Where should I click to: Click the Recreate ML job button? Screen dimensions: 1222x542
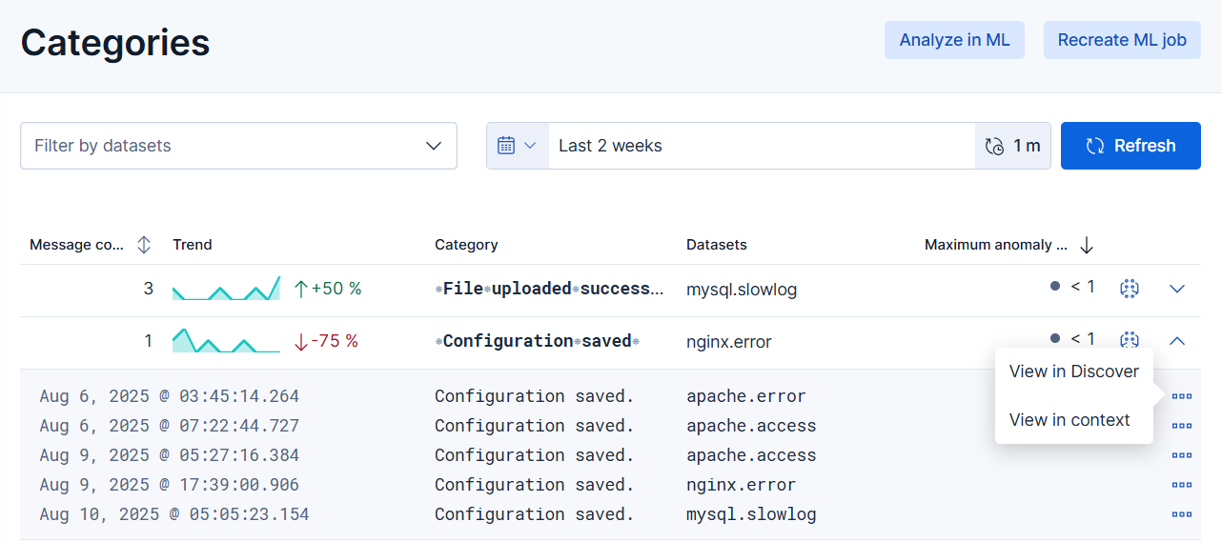[1122, 40]
